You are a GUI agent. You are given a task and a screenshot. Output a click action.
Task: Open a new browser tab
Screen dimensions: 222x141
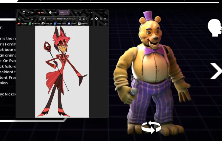(76, 12)
